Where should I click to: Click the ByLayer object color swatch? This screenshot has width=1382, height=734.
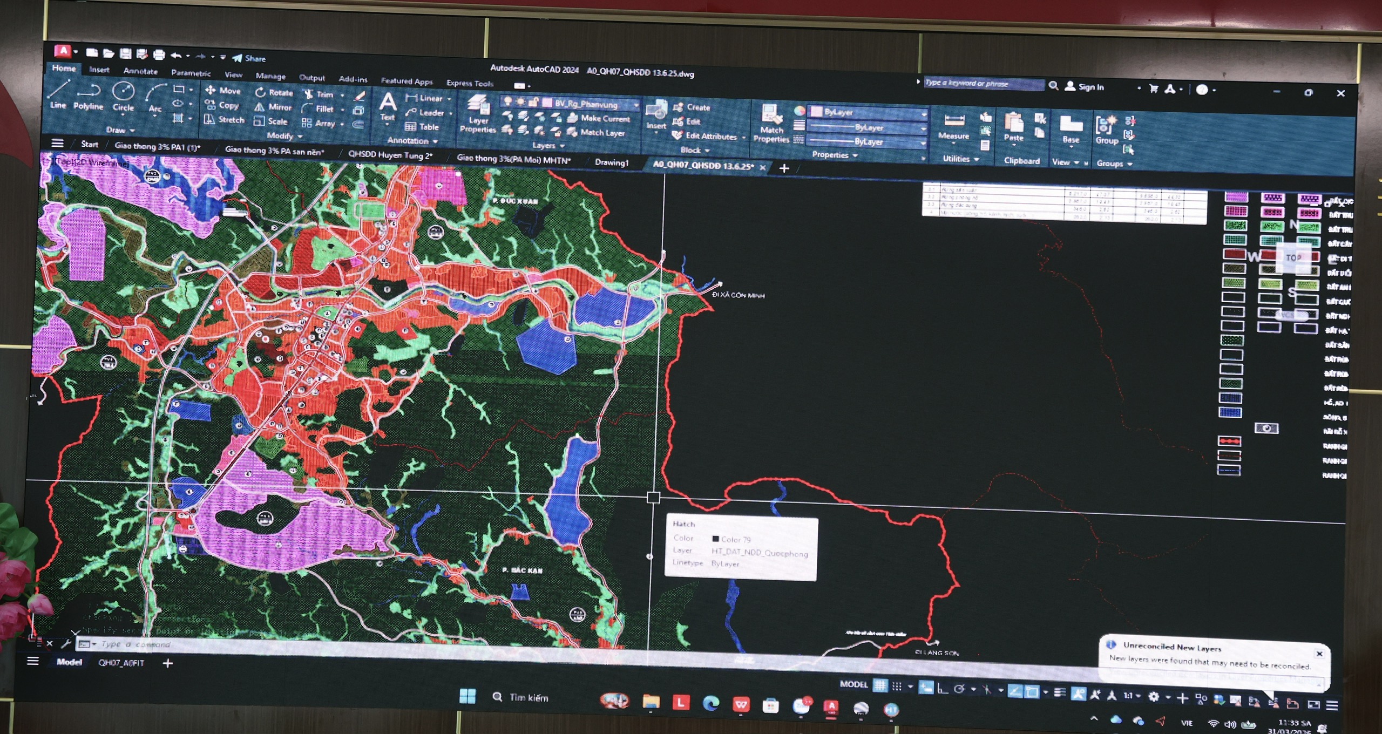pyautogui.click(x=817, y=112)
